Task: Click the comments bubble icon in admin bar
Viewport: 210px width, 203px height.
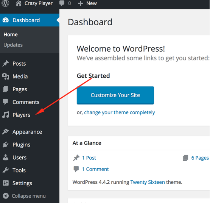Action: tap(62, 3)
